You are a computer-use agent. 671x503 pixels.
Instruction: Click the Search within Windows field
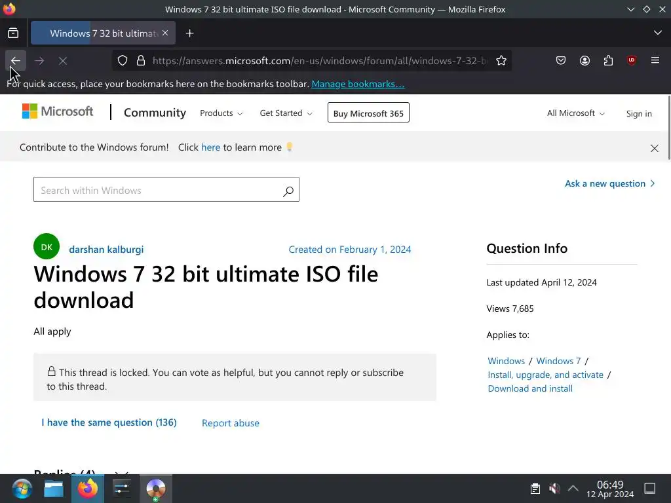pyautogui.click(x=166, y=189)
